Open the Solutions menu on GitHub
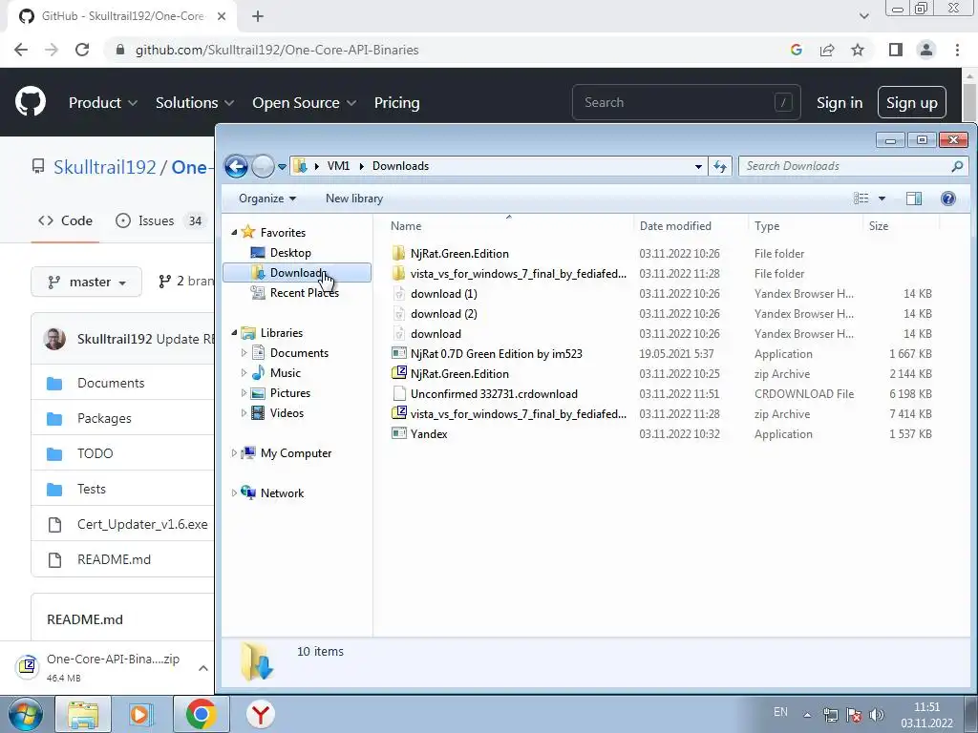Image resolution: width=978 pixels, height=733 pixels. coord(195,102)
